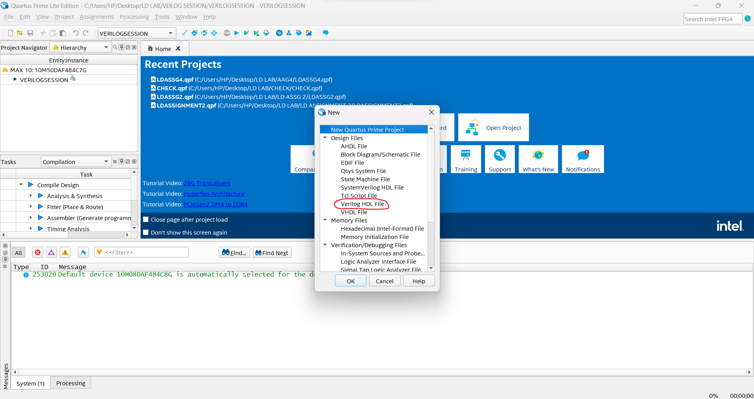Select SystemVerilog HDL File in list
This screenshot has width=754, height=399.
tap(372, 188)
